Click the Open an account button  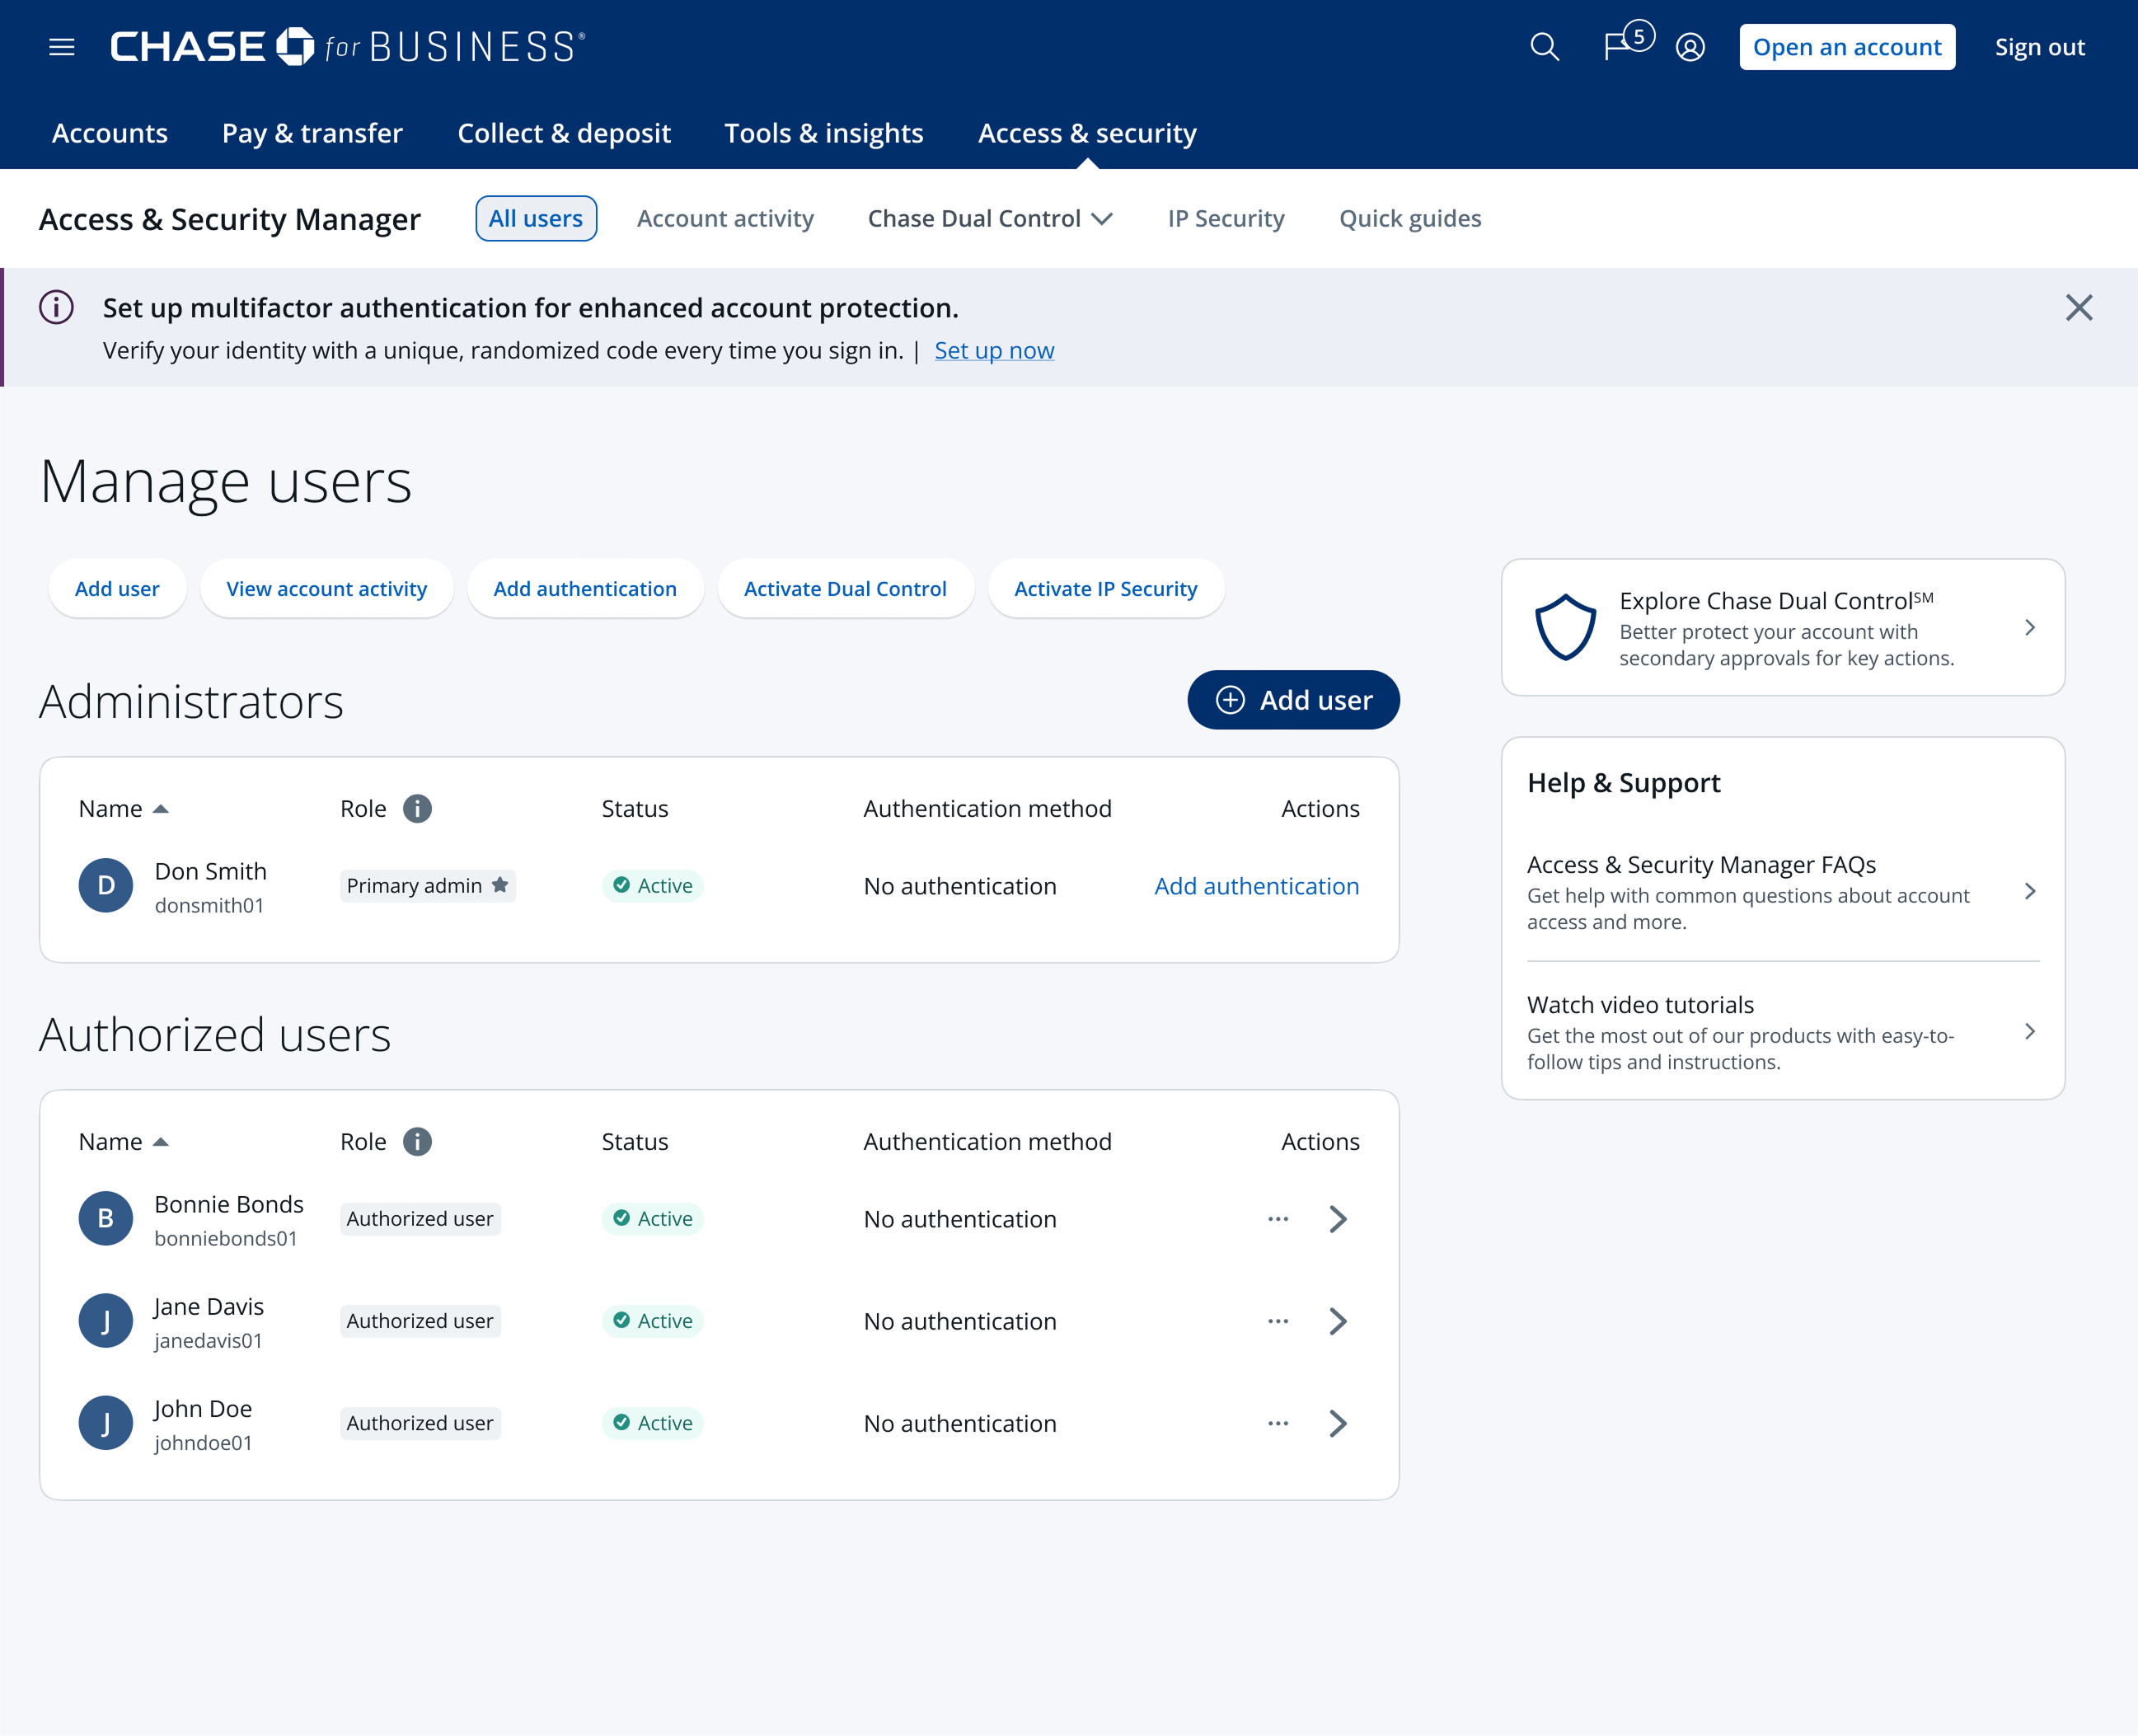point(1847,47)
